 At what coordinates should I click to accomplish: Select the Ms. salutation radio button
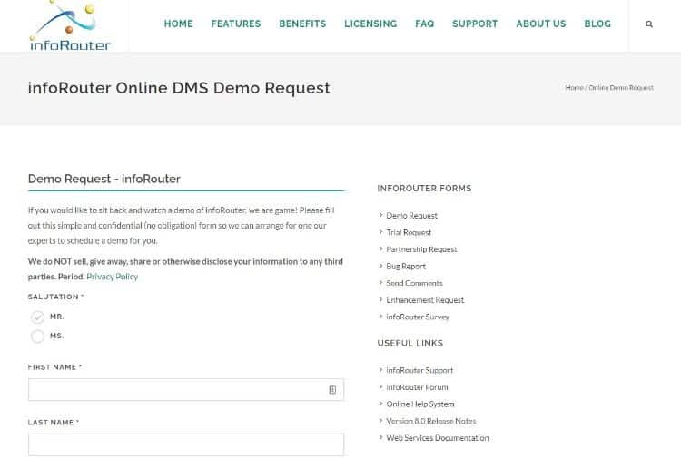[x=37, y=336]
